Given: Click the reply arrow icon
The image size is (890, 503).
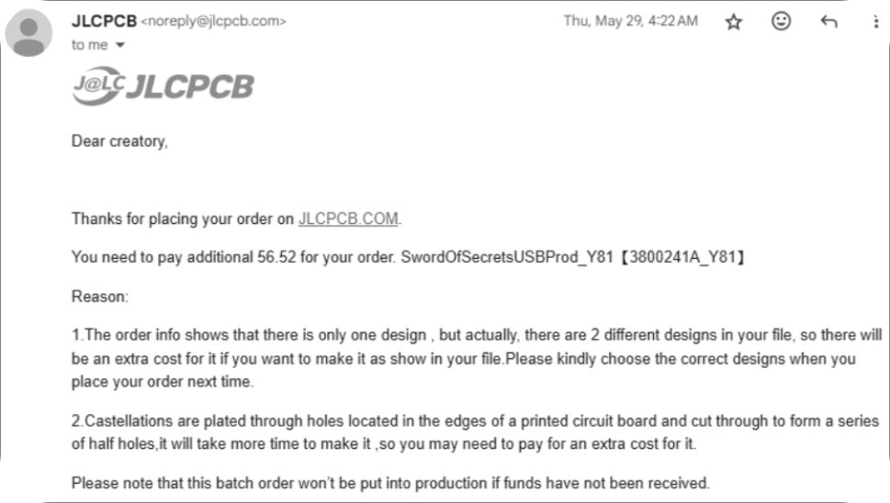Looking at the screenshot, I should (828, 21).
